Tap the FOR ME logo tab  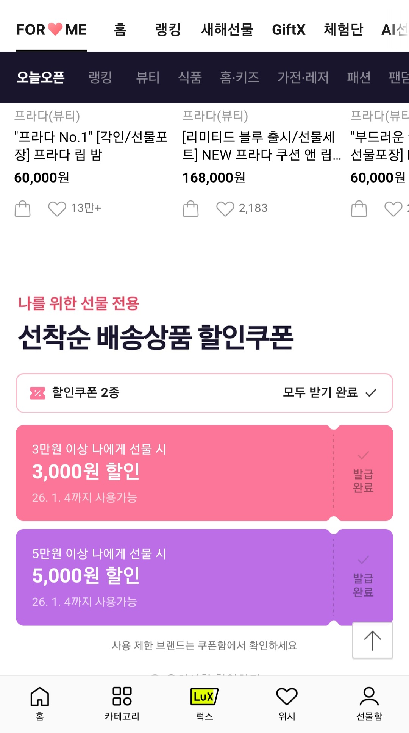(52, 30)
